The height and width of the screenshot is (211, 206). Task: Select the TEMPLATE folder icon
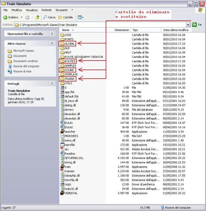click(x=62, y=74)
